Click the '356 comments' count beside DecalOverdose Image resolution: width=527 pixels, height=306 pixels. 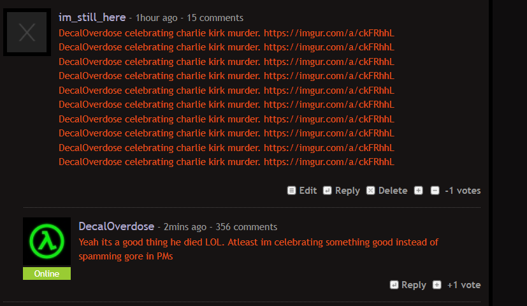click(x=247, y=227)
